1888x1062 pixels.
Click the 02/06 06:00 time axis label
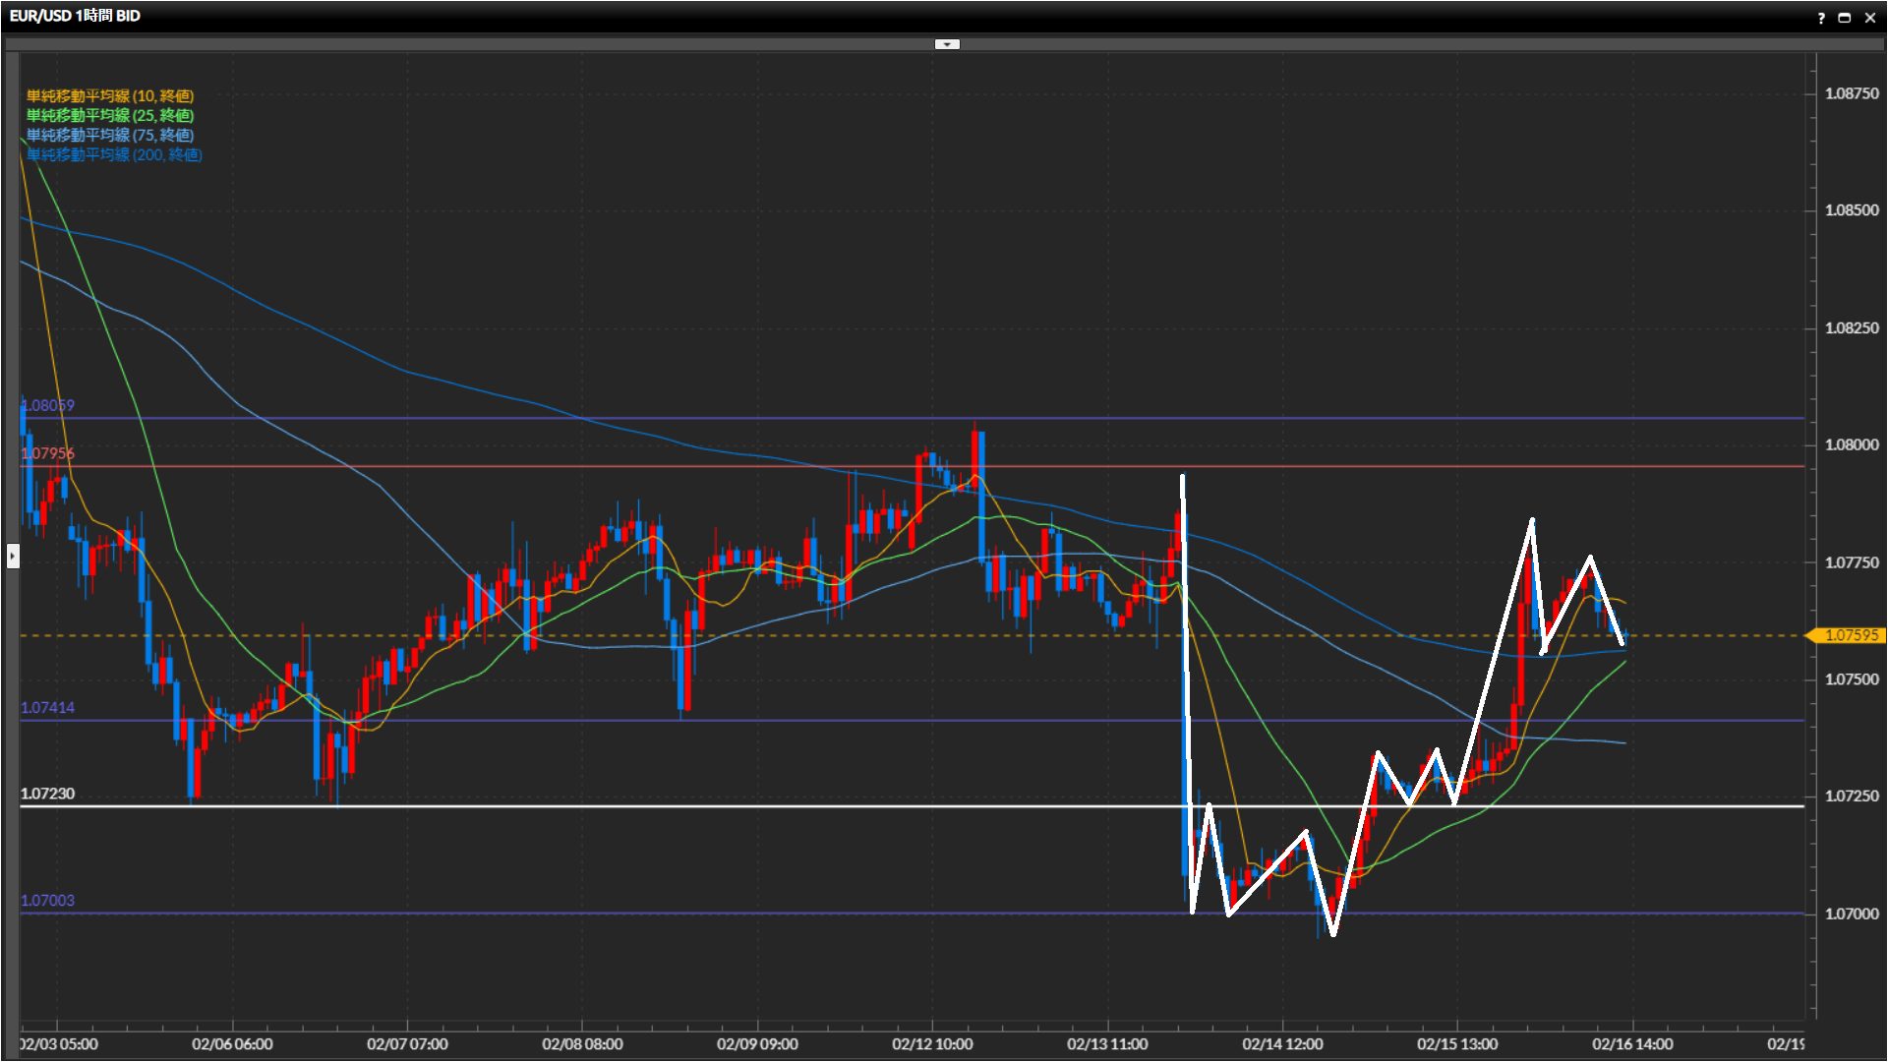tap(232, 1043)
